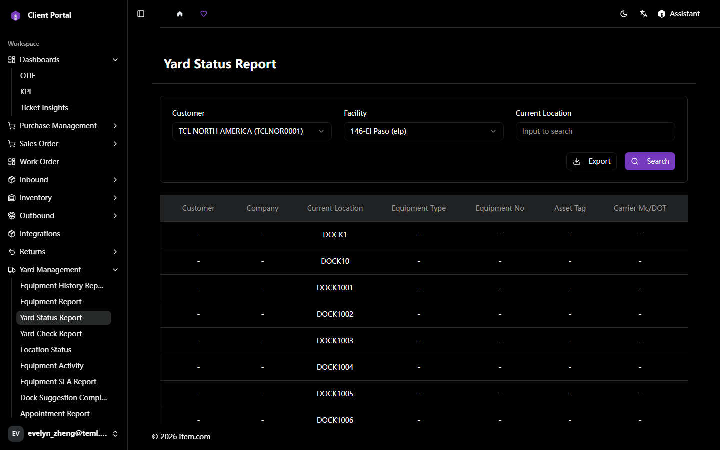This screenshot has width=720, height=450.
Task: Click the Export button
Action: click(x=591, y=161)
